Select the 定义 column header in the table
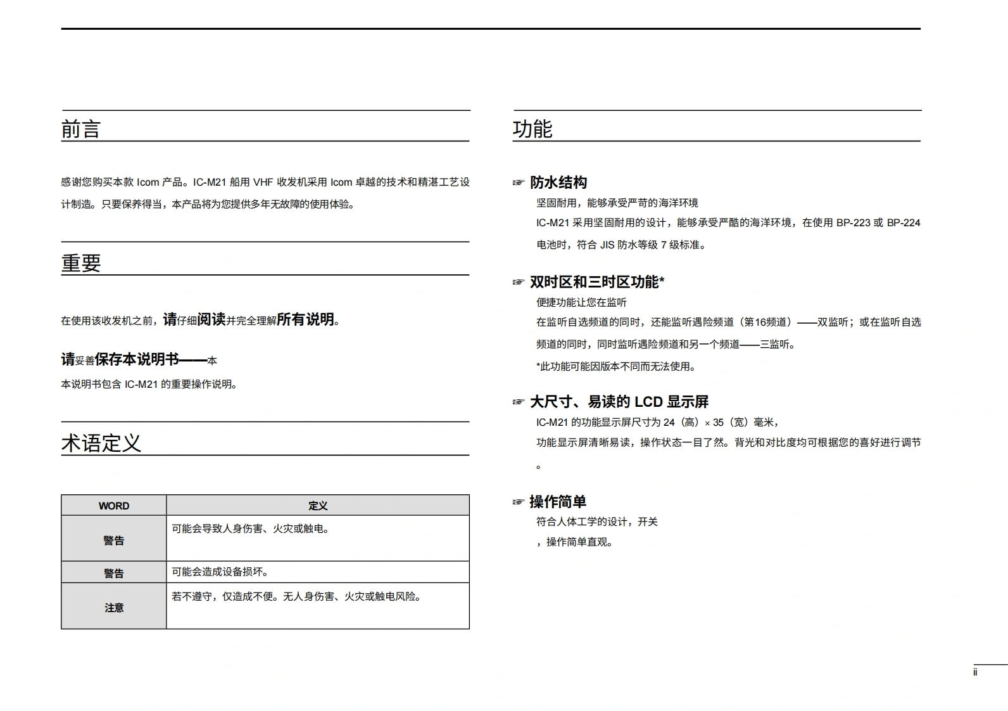 [x=318, y=506]
